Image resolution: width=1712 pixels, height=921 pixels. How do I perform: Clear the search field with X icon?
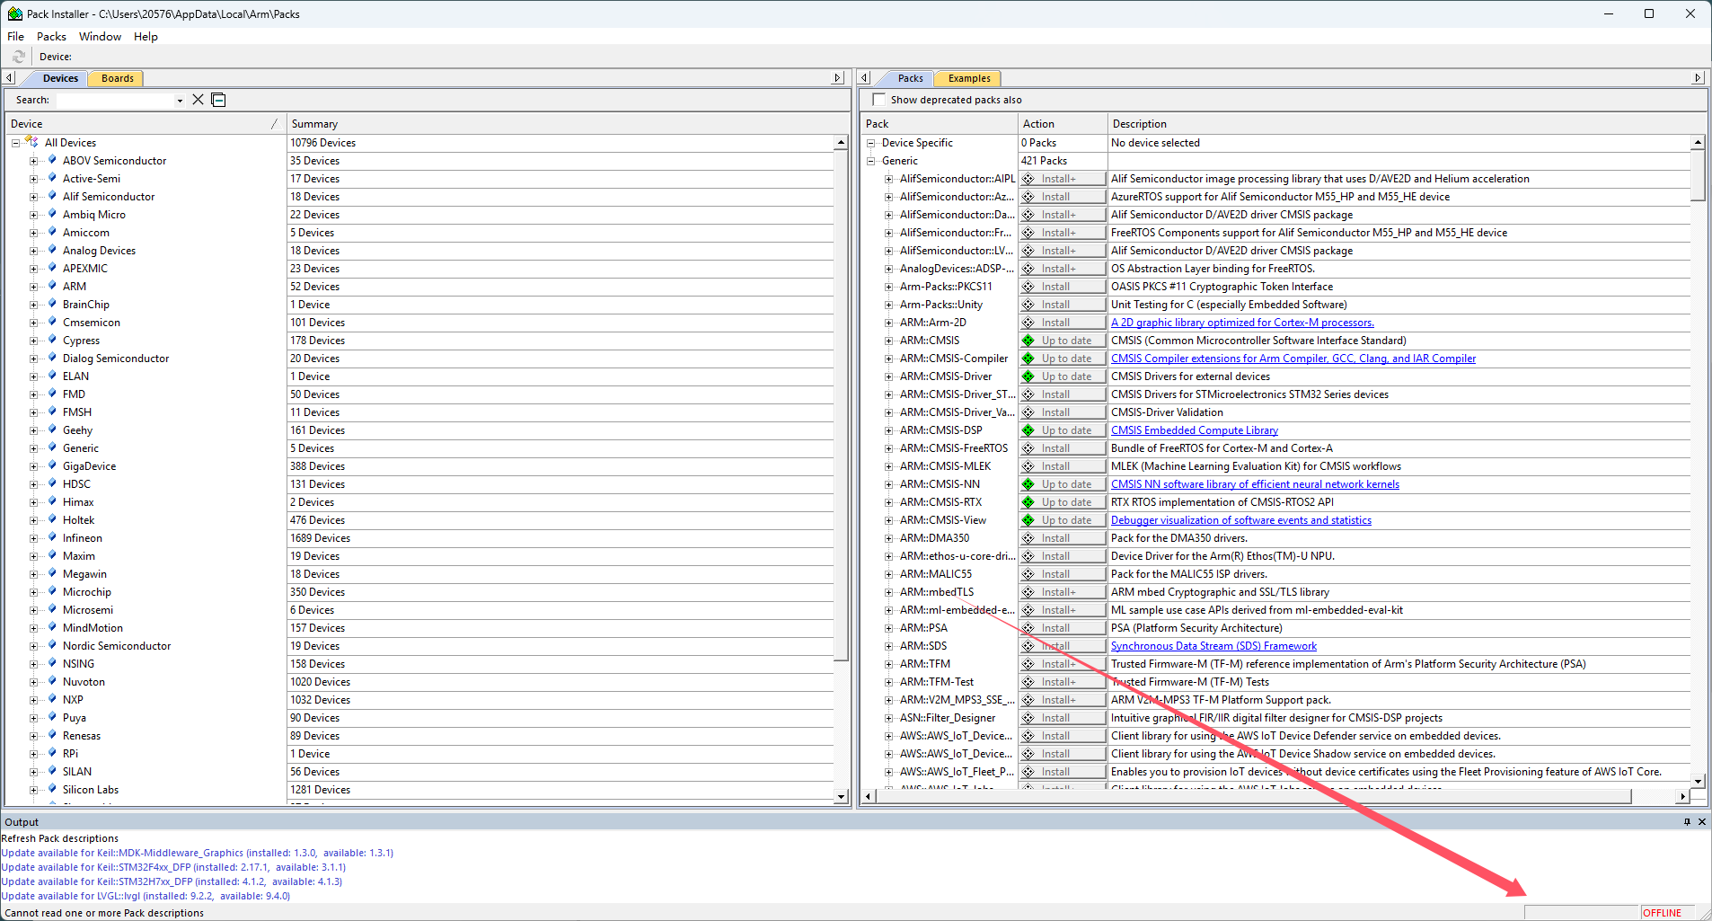pos(199,100)
